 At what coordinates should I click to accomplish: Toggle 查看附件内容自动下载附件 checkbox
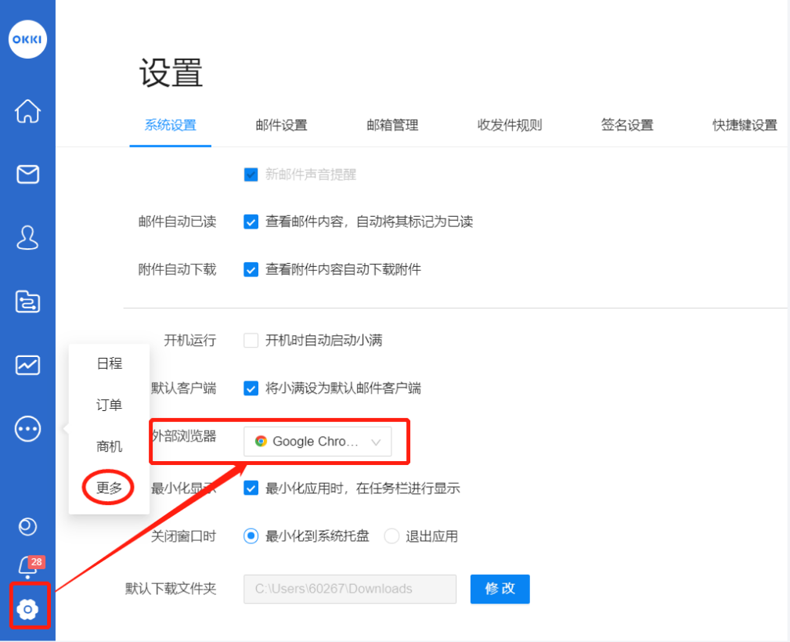coord(251,269)
